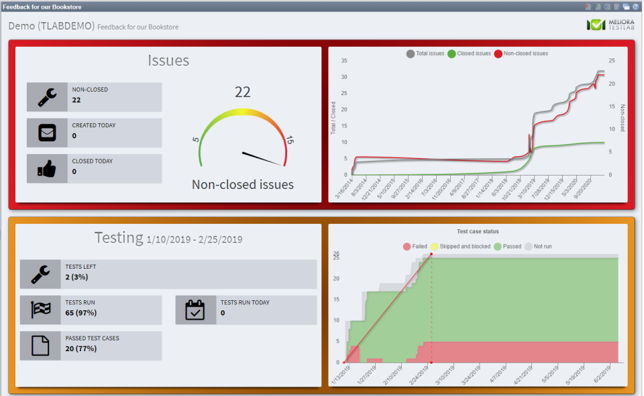This screenshot has height=396, width=644.
Task: Click the calendar icon beside Tests Run Today
Action: [195, 309]
